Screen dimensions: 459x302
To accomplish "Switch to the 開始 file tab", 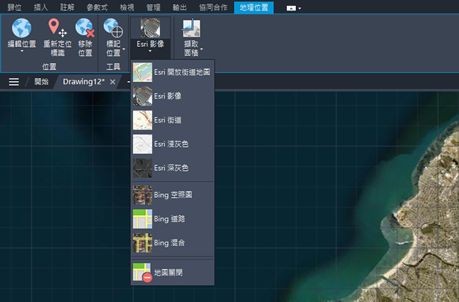I will (41, 82).
